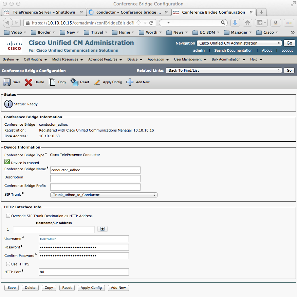Click the eBay toolbar icon
Screen dimensions: 297x297
coord(289,23)
